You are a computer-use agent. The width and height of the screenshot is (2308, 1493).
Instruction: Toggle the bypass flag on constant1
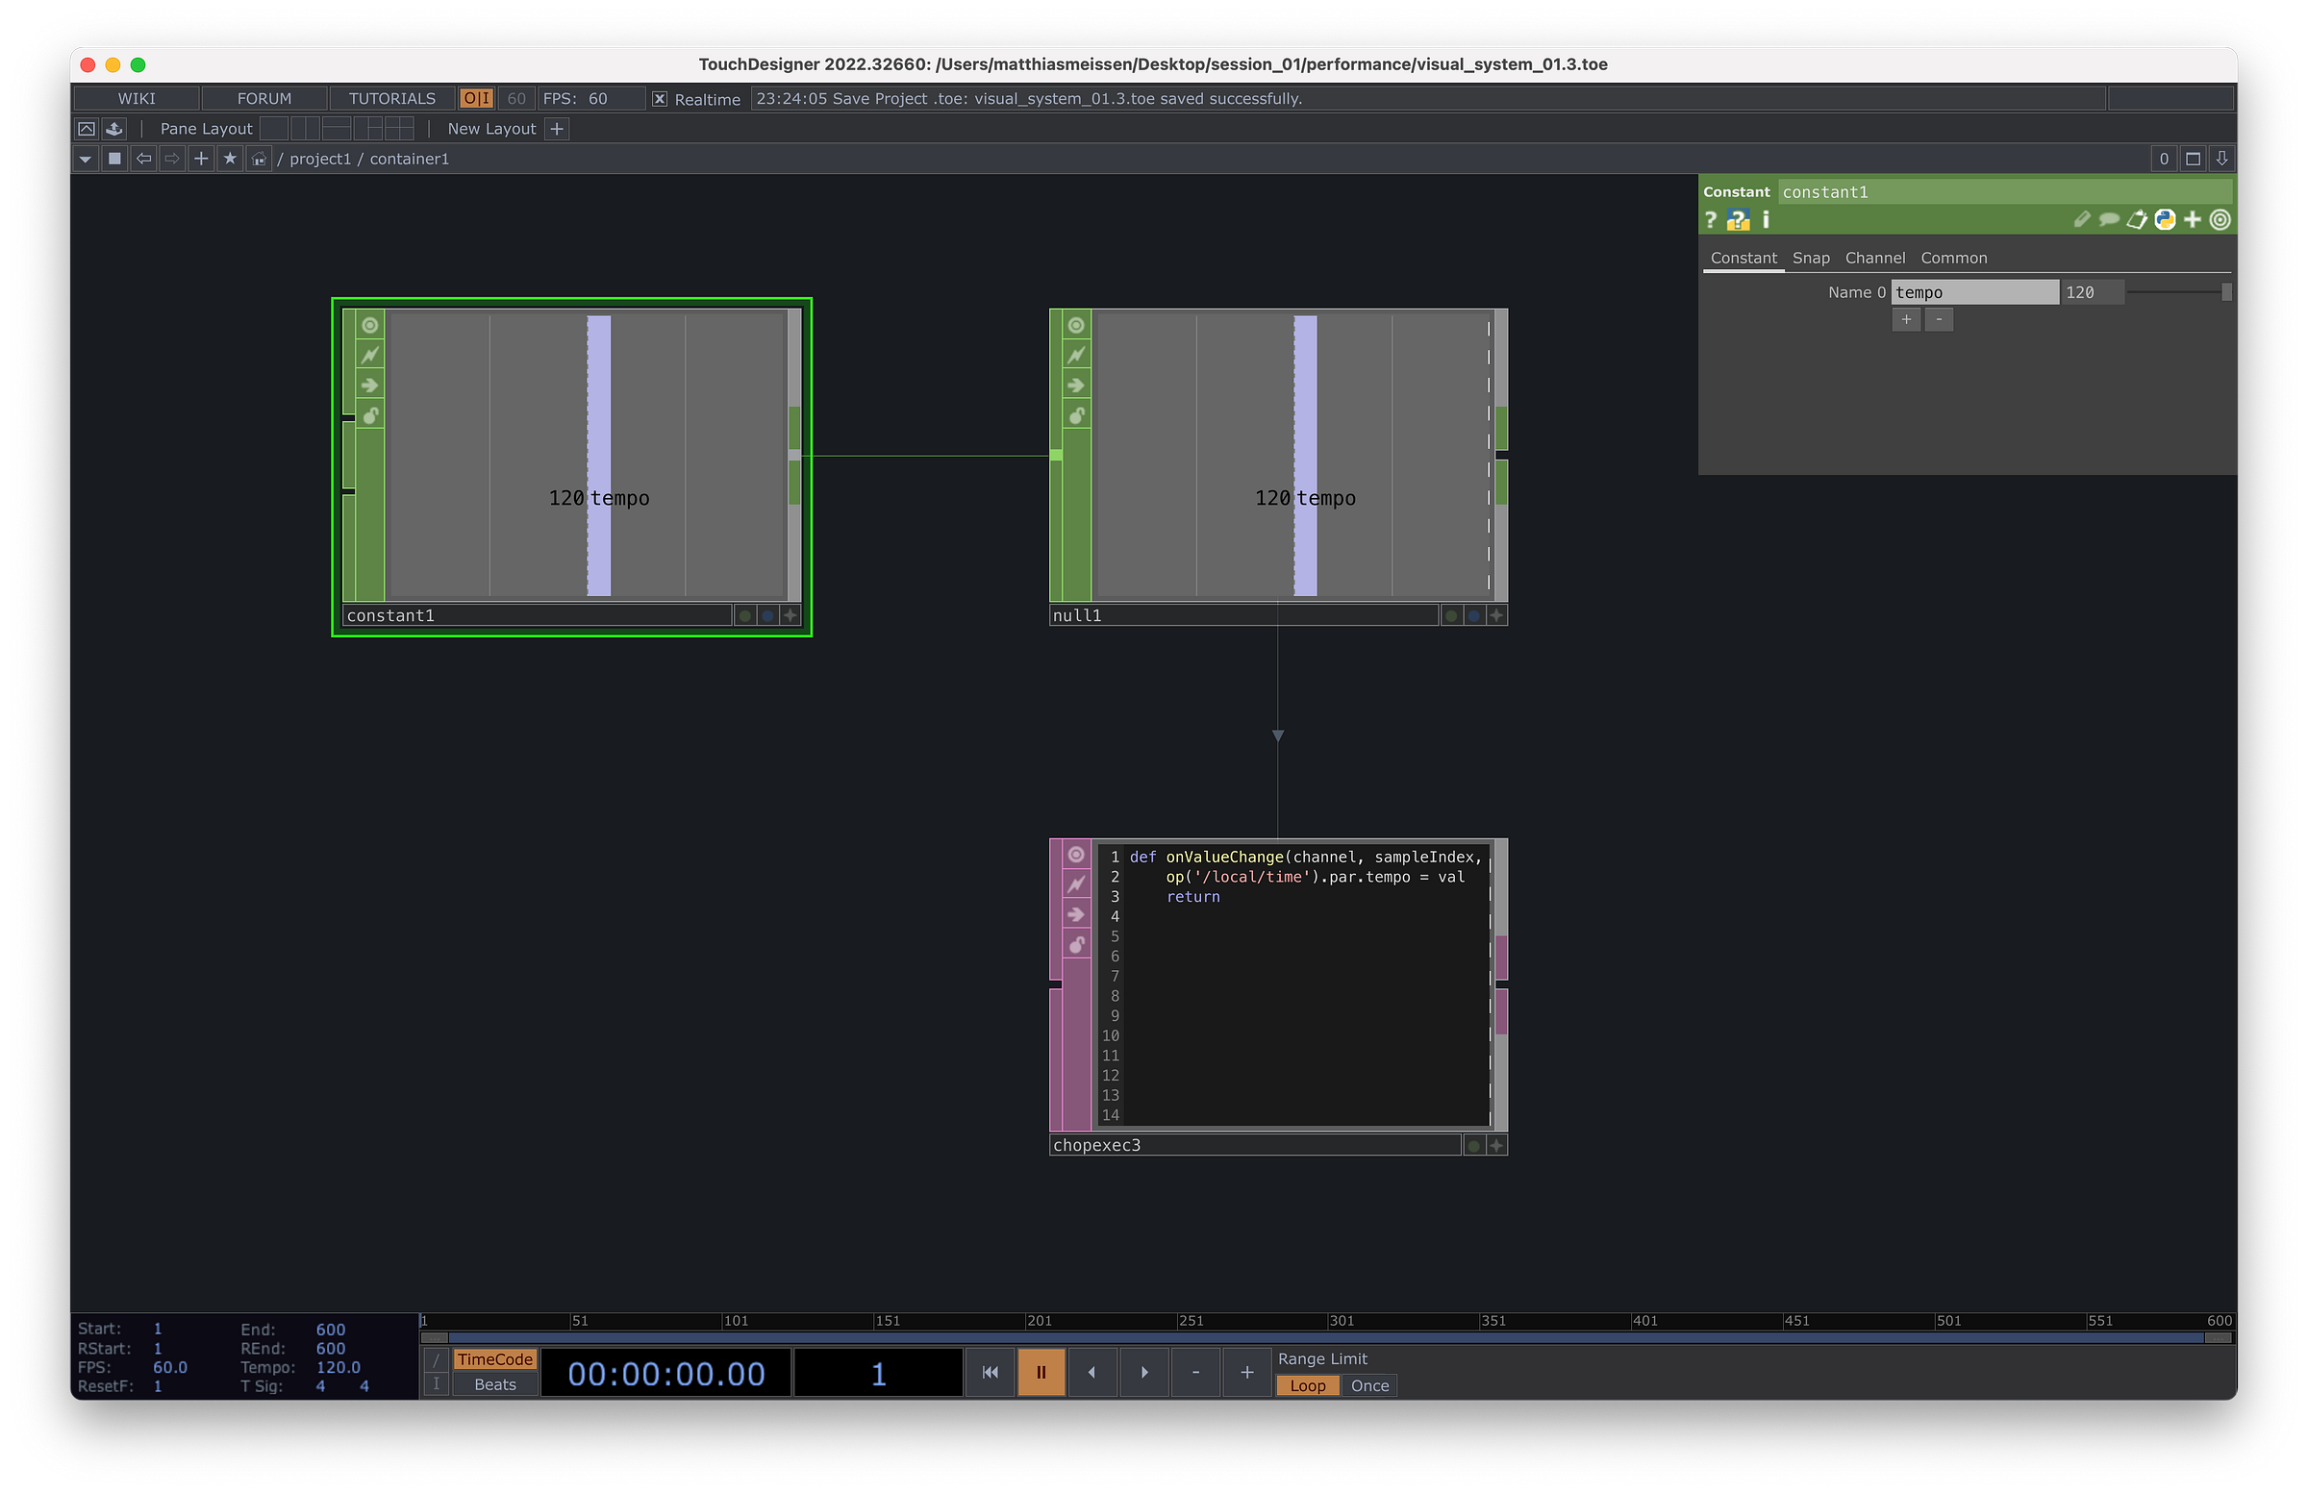pyautogui.click(x=369, y=355)
